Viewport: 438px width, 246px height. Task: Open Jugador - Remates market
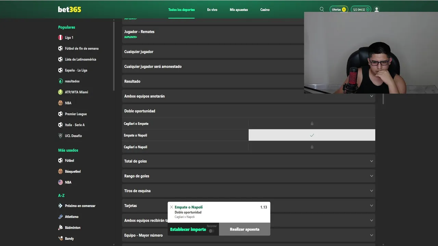[x=213, y=34]
